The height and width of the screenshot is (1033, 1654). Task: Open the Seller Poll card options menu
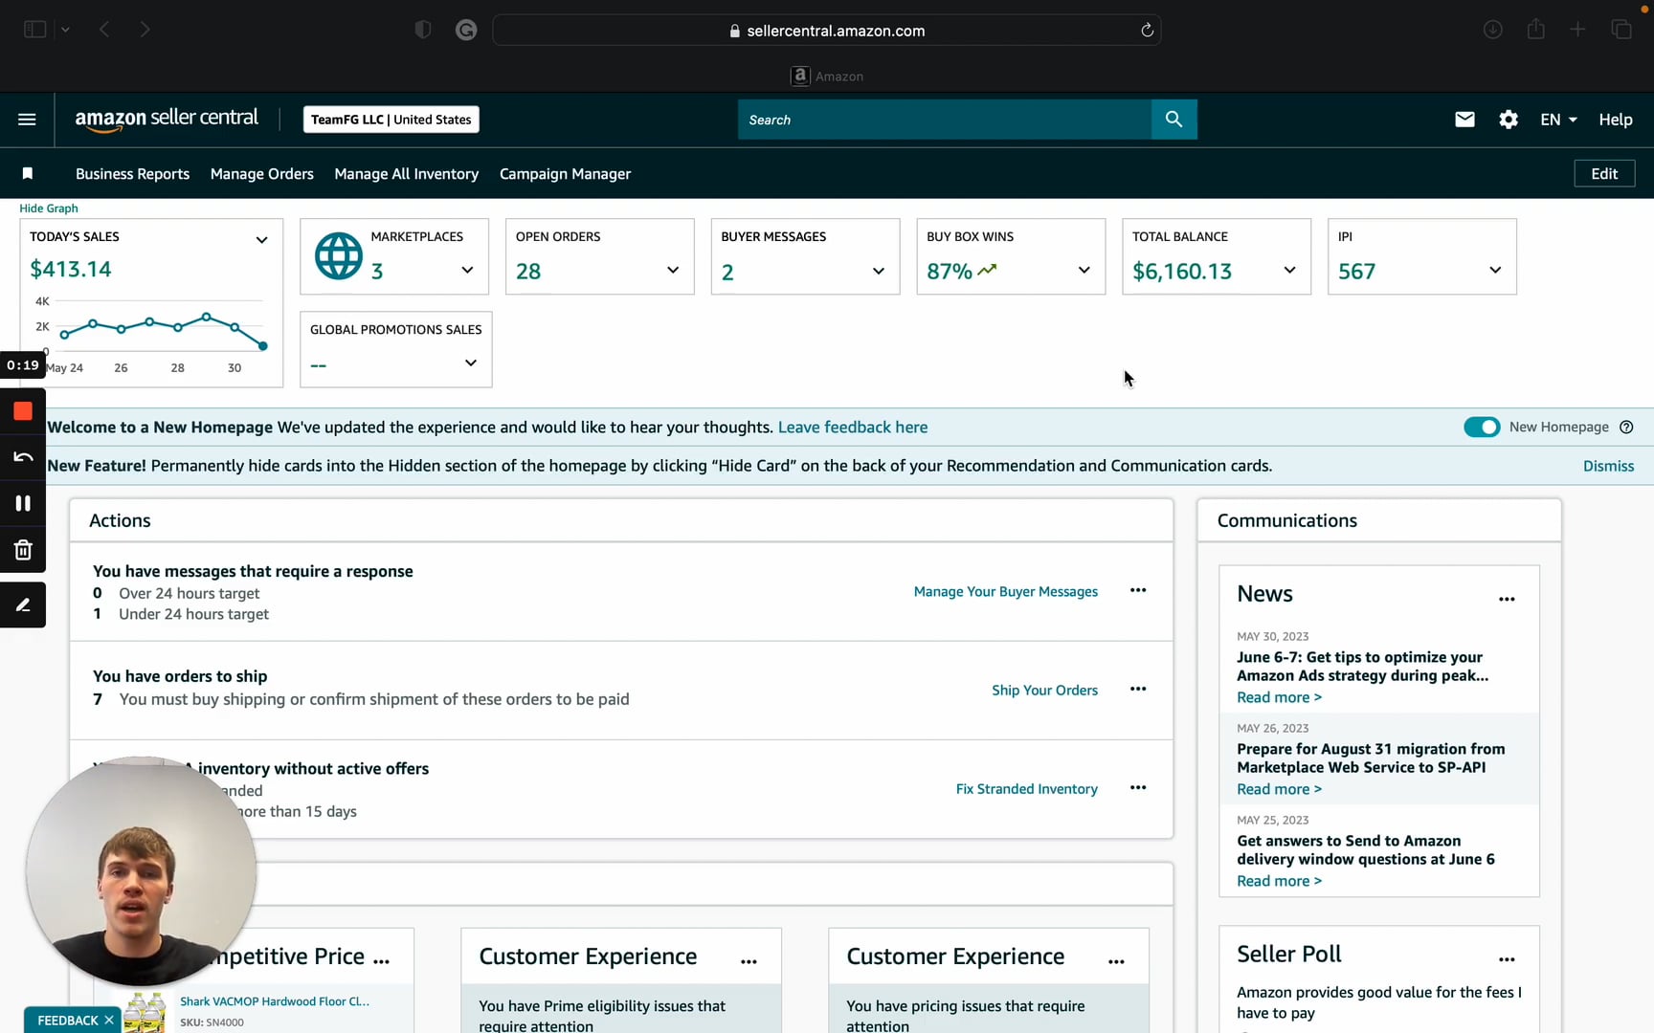click(1507, 958)
